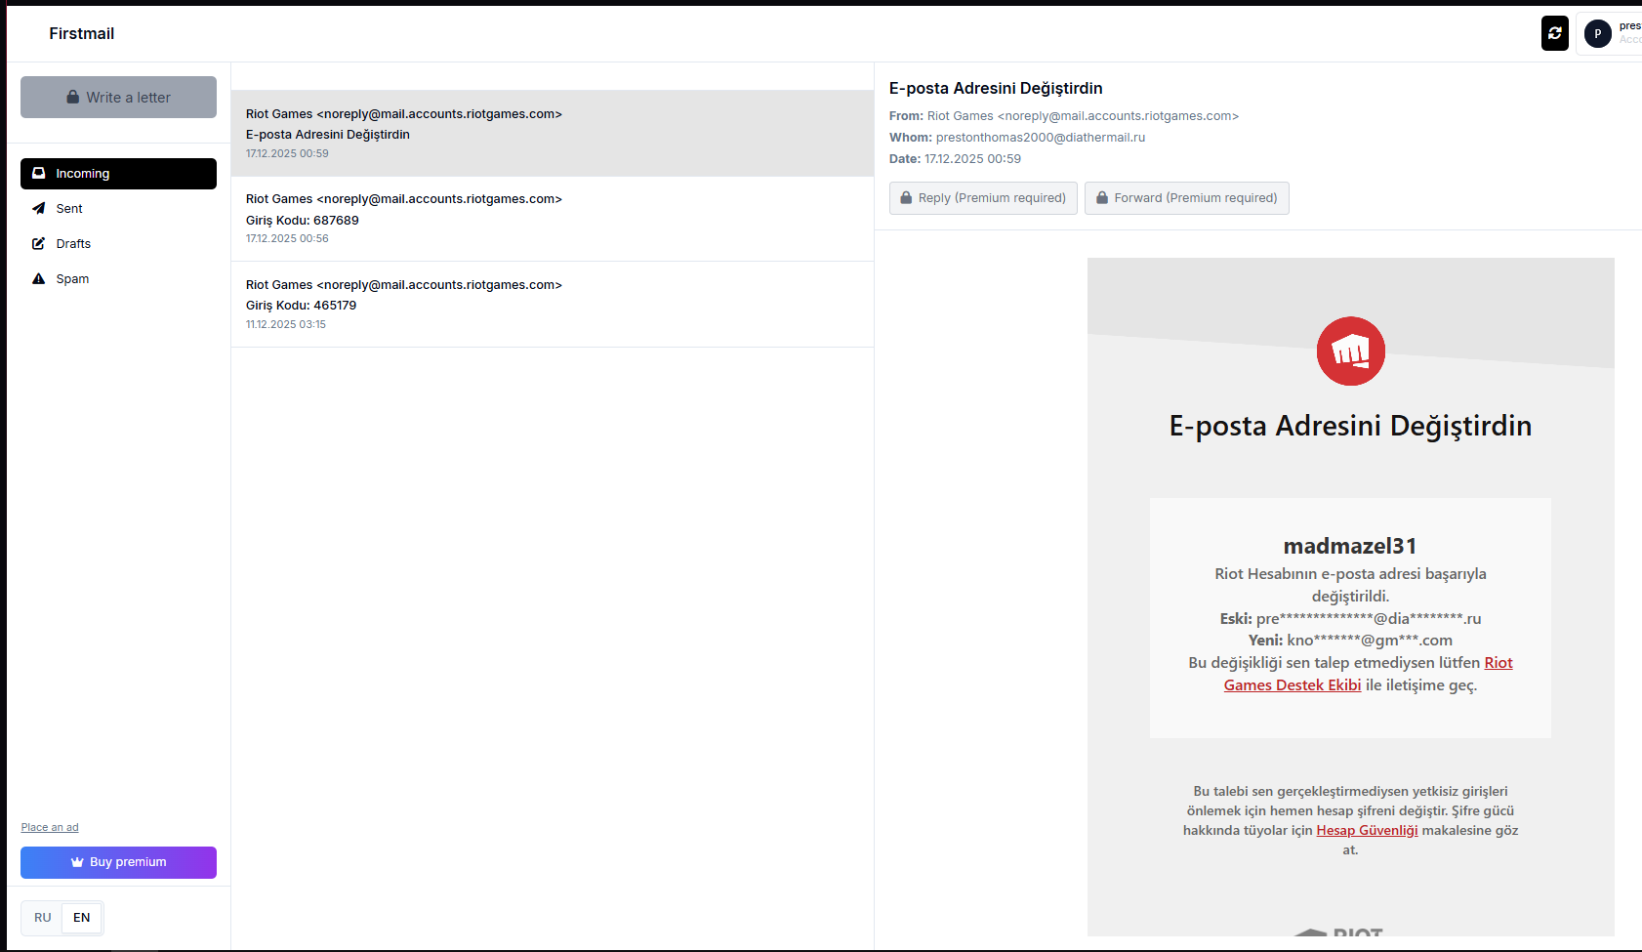Screen dimensions: 1642x952
Task: Open the Spam folder
Action: (x=118, y=278)
